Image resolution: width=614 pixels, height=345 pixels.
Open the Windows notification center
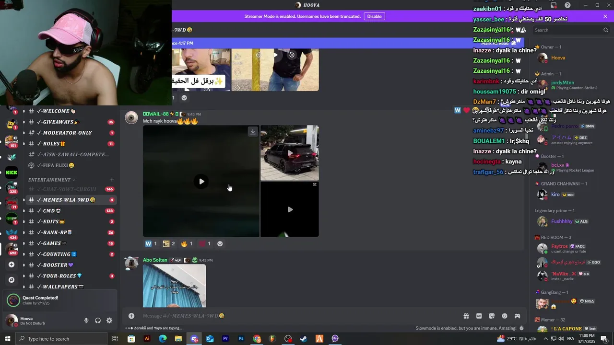[604, 339]
